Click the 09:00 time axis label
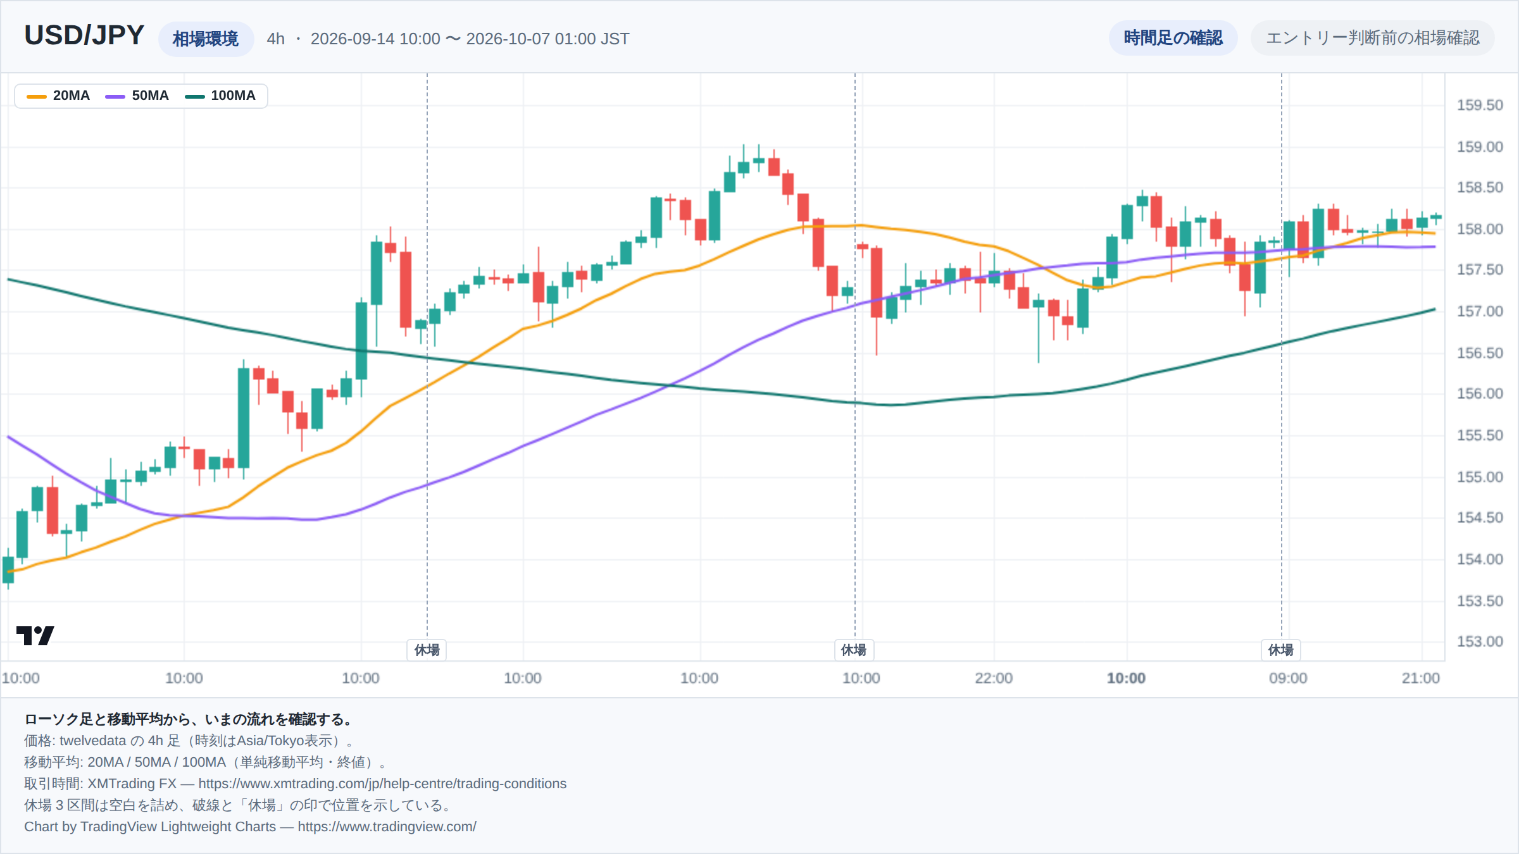 [1288, 678]
